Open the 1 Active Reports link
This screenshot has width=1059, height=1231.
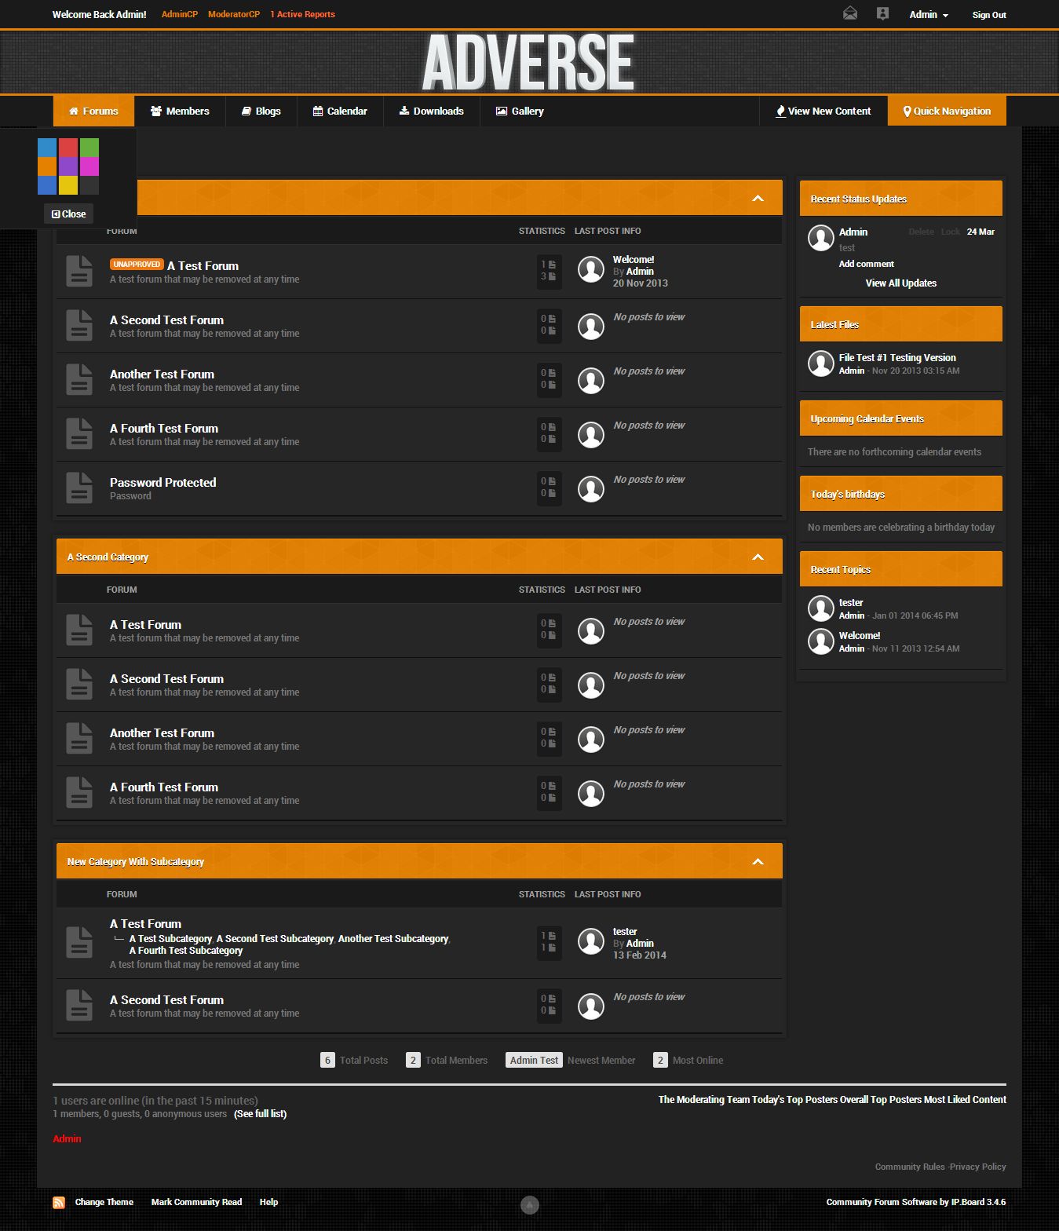coord(302,14)
